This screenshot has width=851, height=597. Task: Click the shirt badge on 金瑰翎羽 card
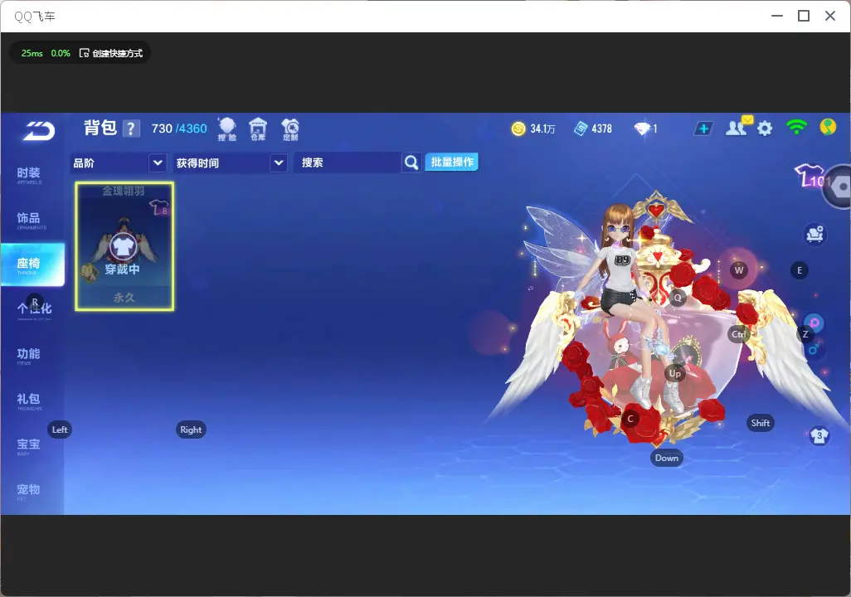(x=160, y=207)
